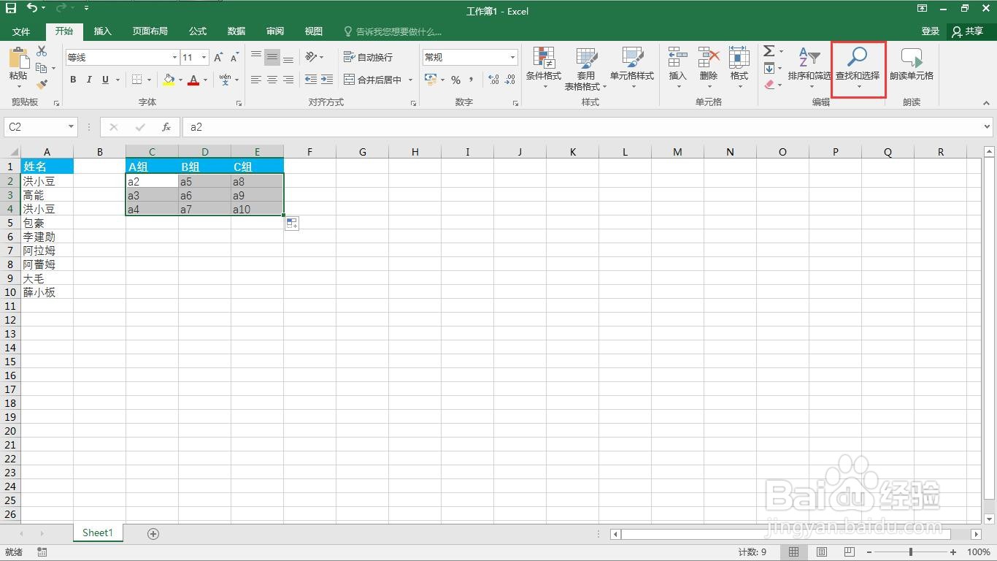Open 条件格式 conditional formatting
The height and width of the screenshot is (561, 997).
point(544,68)
